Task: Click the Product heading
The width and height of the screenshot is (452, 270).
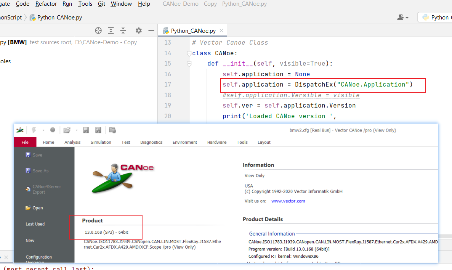Action: coord(92,220)
